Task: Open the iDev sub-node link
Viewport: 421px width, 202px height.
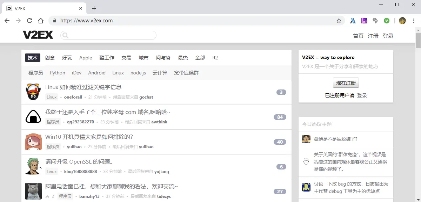Action: click(76, 73)
